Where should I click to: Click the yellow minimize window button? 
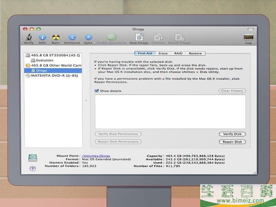coord(32,29)
